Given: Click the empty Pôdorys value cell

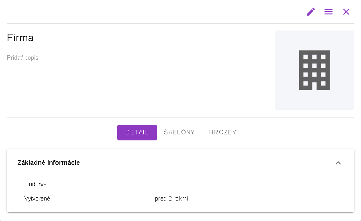Looking at the screenshot, I should (201, 184).
